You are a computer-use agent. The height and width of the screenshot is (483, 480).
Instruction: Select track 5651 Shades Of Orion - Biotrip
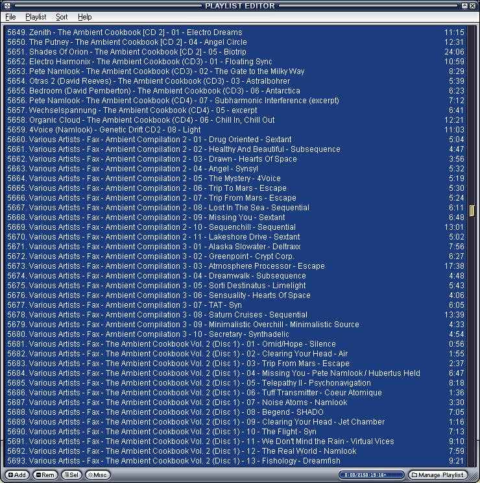coord(235,52)
